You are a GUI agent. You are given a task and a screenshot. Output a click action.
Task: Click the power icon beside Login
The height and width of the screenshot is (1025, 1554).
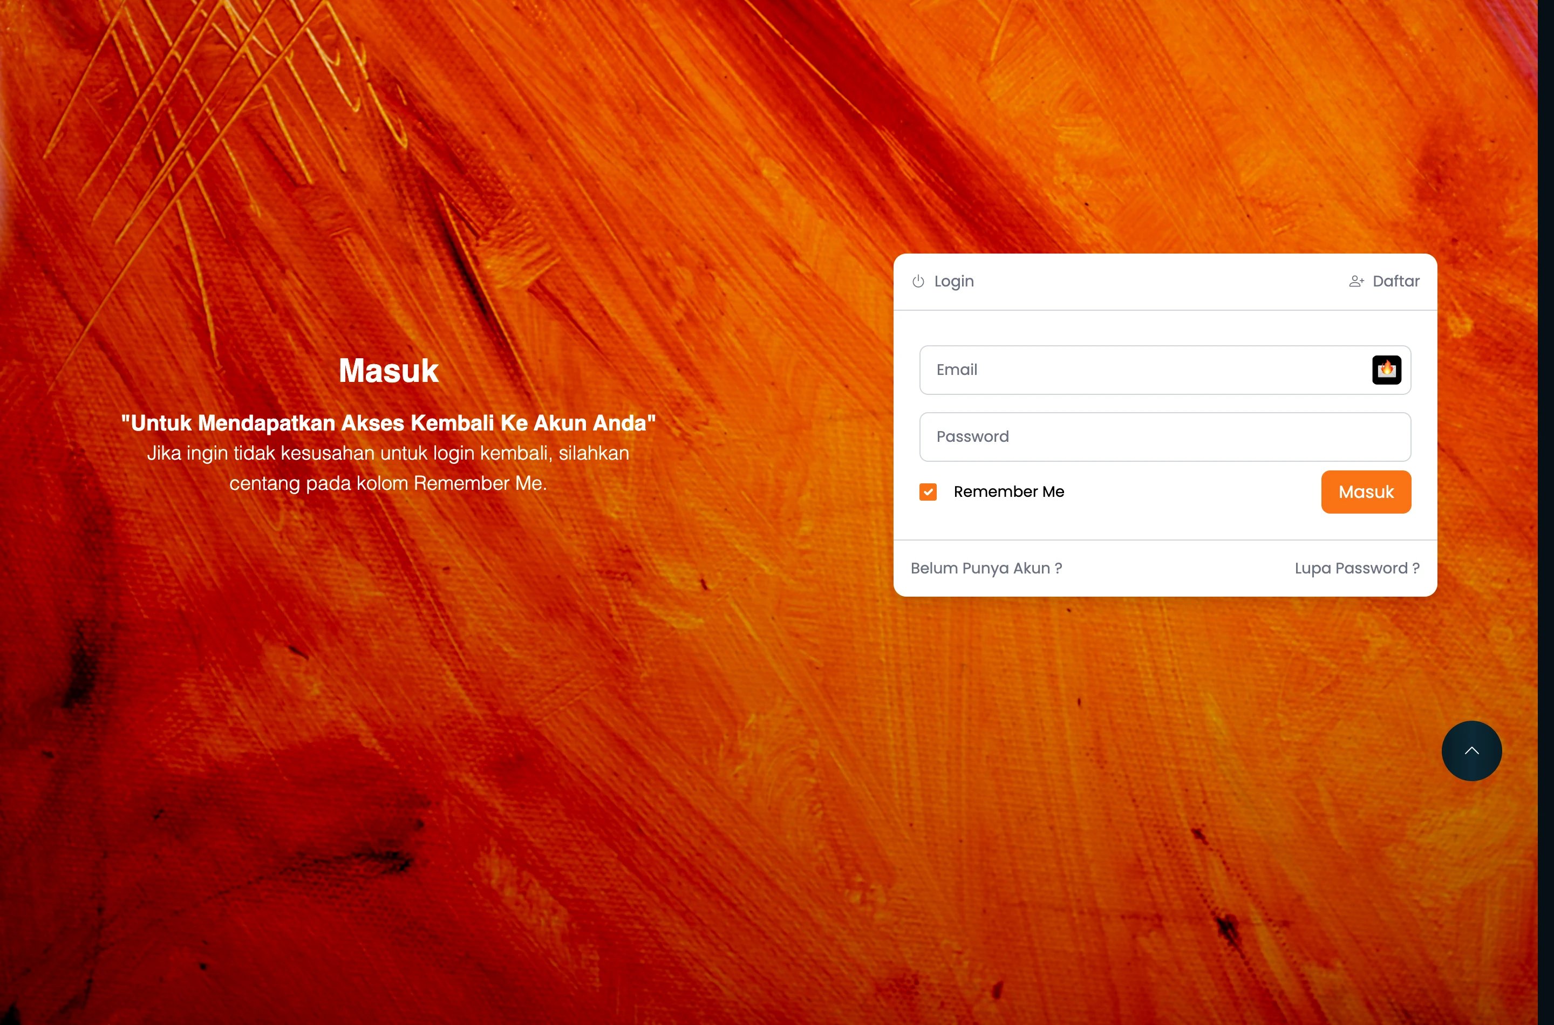click(x=918, y=281)
